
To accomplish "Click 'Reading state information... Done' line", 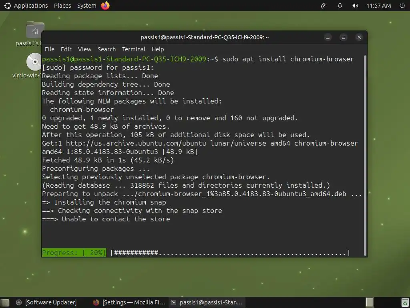I will click(108, 93).
